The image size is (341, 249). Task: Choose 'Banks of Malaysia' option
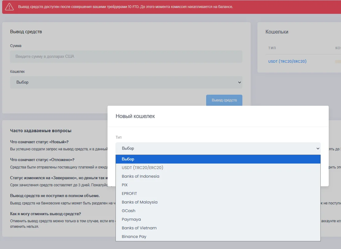pyautogui.click(x=218, y=202)
